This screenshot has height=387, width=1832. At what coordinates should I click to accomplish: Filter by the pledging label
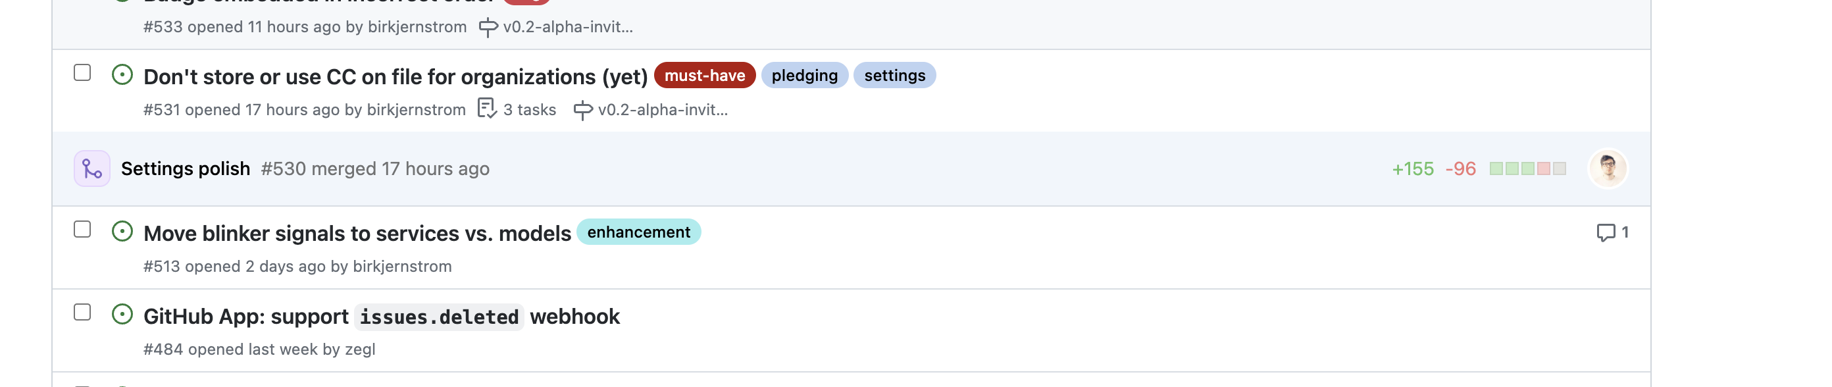804,76
